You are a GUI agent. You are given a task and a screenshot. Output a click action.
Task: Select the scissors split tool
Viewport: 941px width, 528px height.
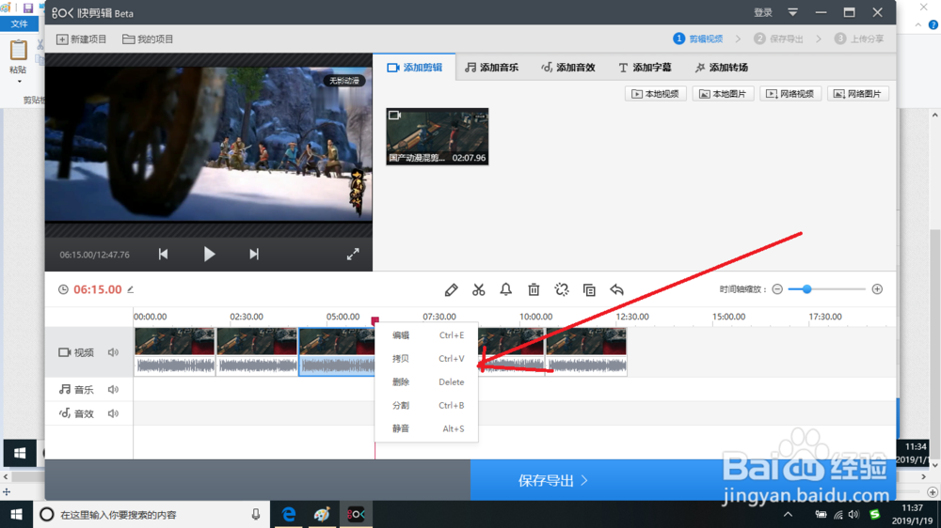pos(478,290)
